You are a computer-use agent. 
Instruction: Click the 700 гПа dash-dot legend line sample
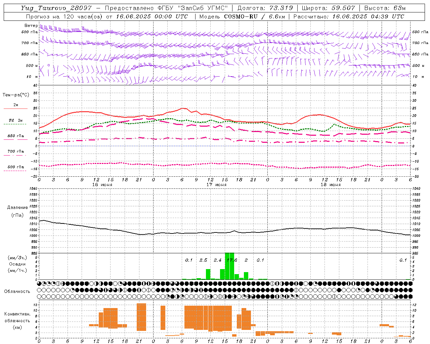(15, 155)
